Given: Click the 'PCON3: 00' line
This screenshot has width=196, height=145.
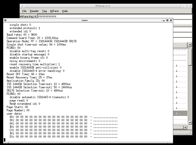Looking at the screenshot, I should [13, 94].
